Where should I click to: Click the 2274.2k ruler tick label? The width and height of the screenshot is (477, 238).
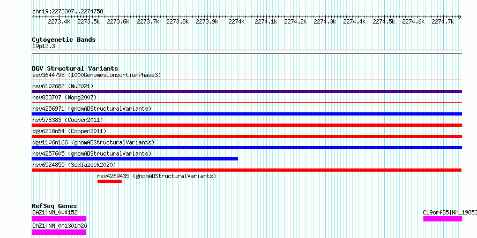point(295,22)
